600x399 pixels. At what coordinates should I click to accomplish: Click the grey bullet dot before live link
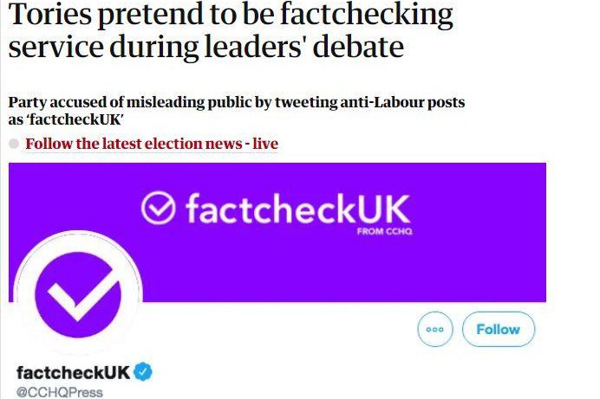14,144
